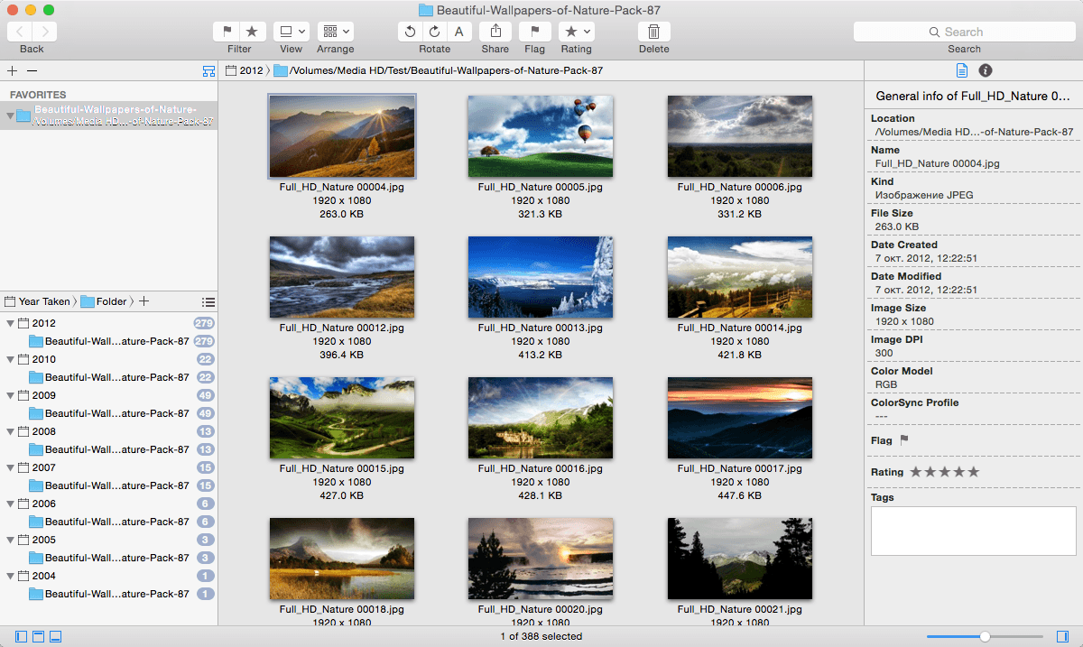Viewport: 1083px width, 647px height.
Task: Filter by star-rated images
Action: pos(252,32)
